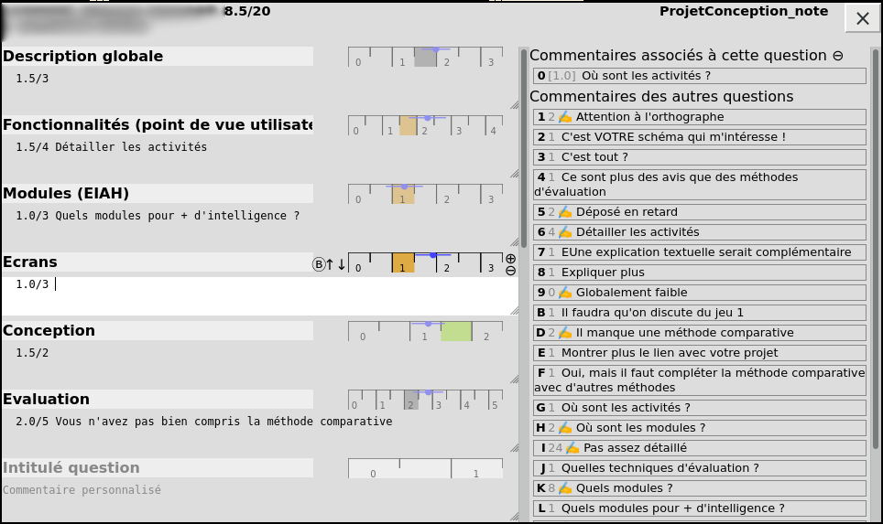
Task: Click the writing hand icon on "Pas assez détaillé"
Action: point(572,448)
